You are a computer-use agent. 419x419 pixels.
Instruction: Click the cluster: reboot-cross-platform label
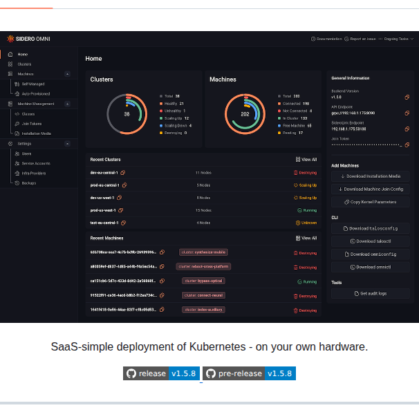pyautogui.click(x=203, y=267)
